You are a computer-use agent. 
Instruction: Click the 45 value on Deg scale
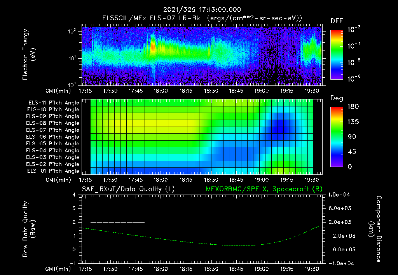(352, 152)
